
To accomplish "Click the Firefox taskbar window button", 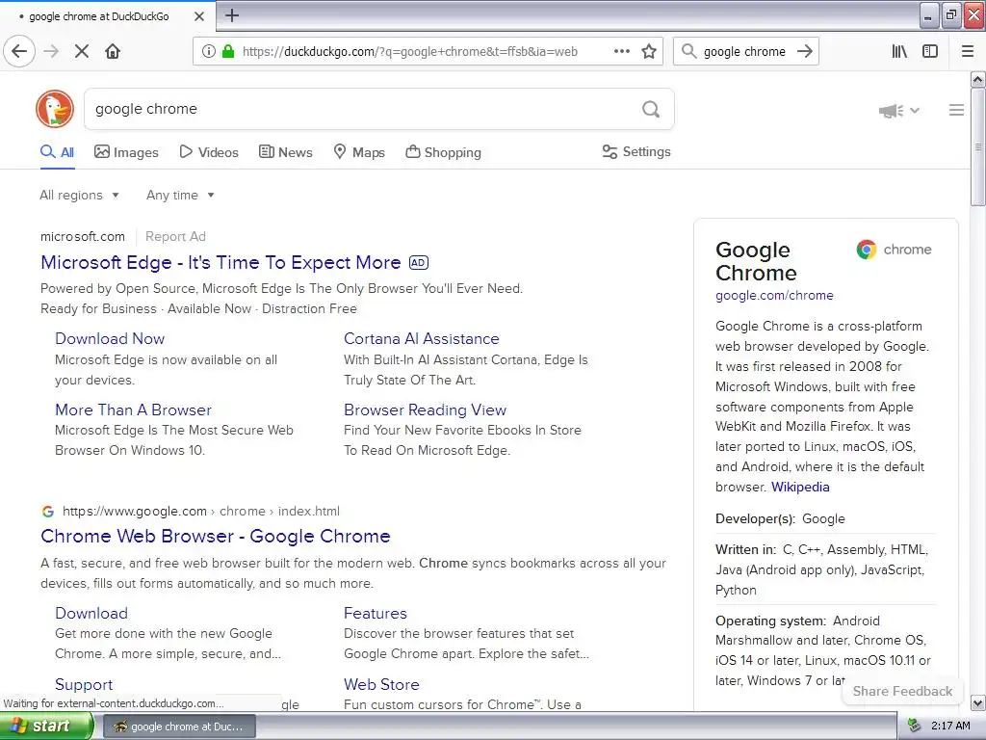I will coord(178,727).
